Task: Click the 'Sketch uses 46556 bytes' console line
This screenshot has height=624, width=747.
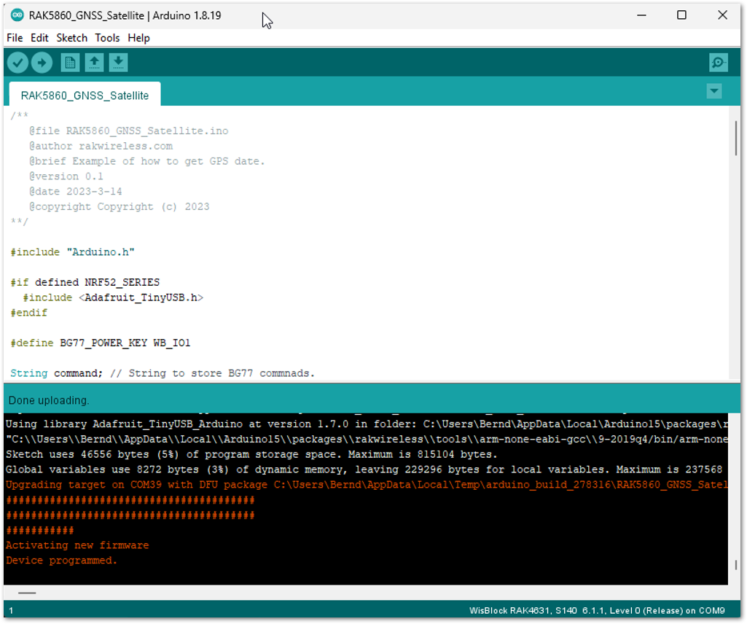Action: [251, 454]
